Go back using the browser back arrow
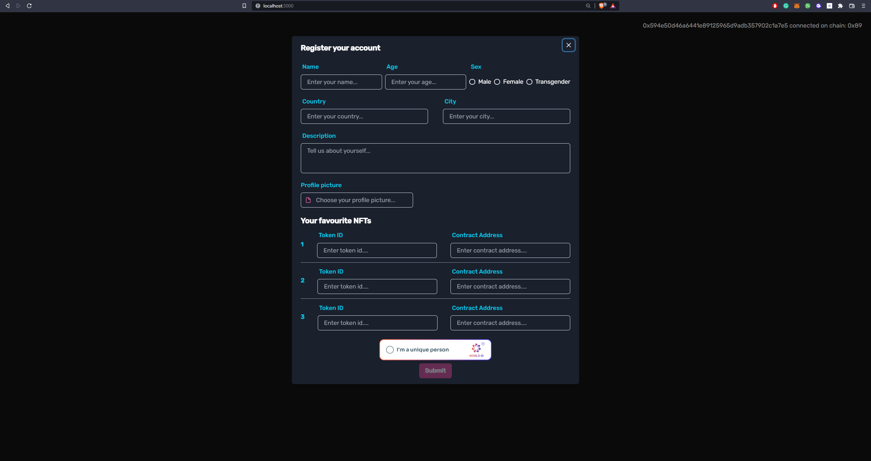This screenshot has width=871, height=461. (7, 6)
